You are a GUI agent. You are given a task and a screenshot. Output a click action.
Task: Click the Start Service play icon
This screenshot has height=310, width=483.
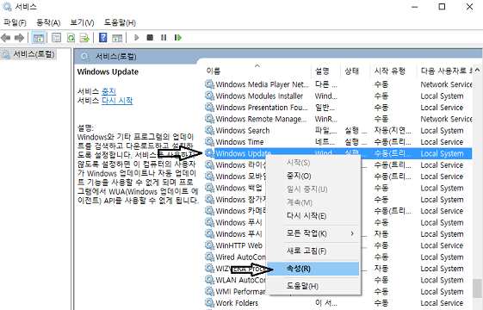(x=136, y=38)
